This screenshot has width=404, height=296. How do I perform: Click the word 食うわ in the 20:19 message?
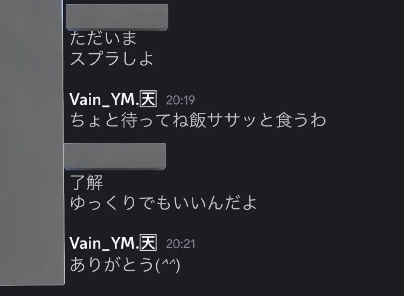(x=301, y=120)
